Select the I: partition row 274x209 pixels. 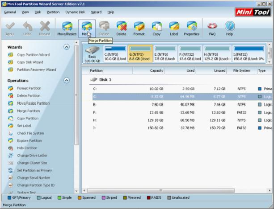pos(182,128)
